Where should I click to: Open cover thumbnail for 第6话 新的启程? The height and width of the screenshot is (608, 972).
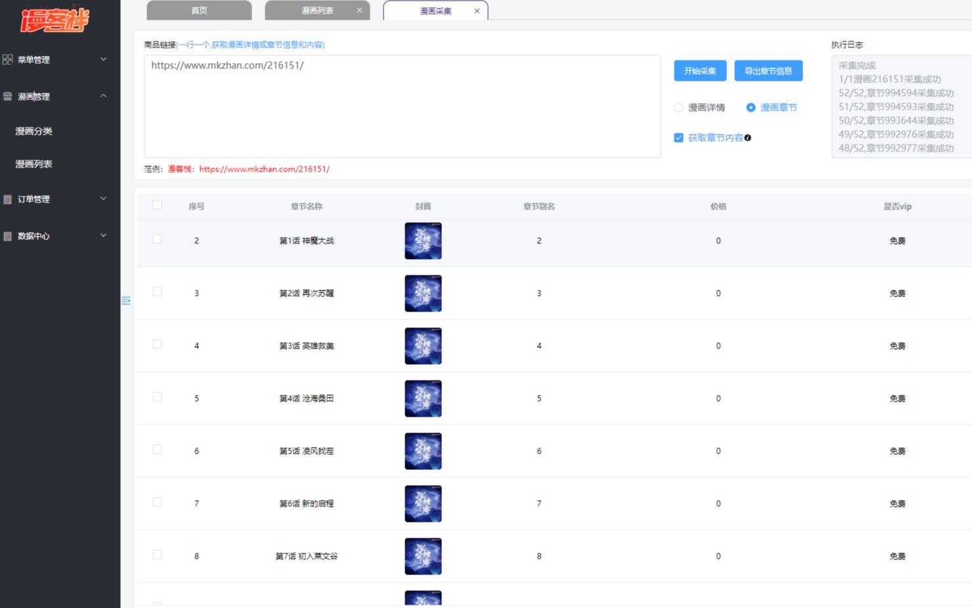click(x=423, y=503)
